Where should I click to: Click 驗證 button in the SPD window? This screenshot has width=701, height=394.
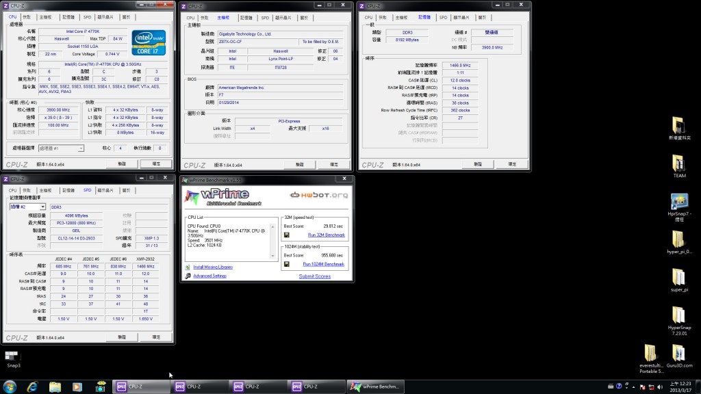pos(122,337)
